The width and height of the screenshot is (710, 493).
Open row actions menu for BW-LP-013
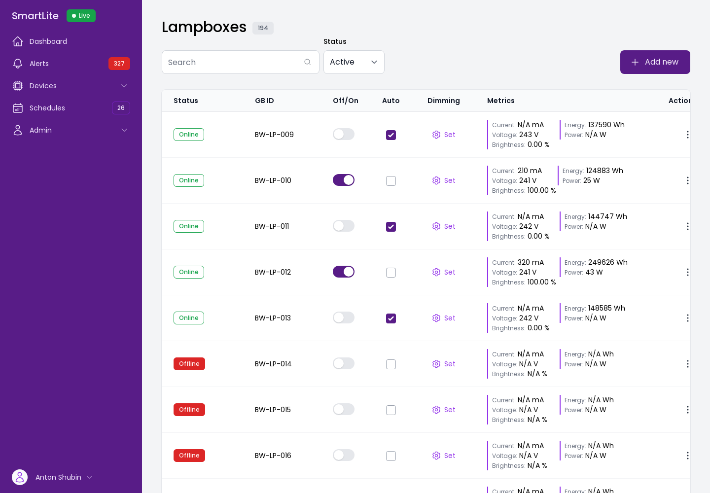(x=687, y=318)
